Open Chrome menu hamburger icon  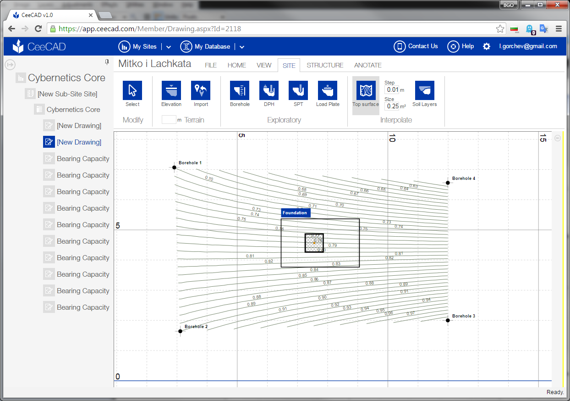coord(559,28)
